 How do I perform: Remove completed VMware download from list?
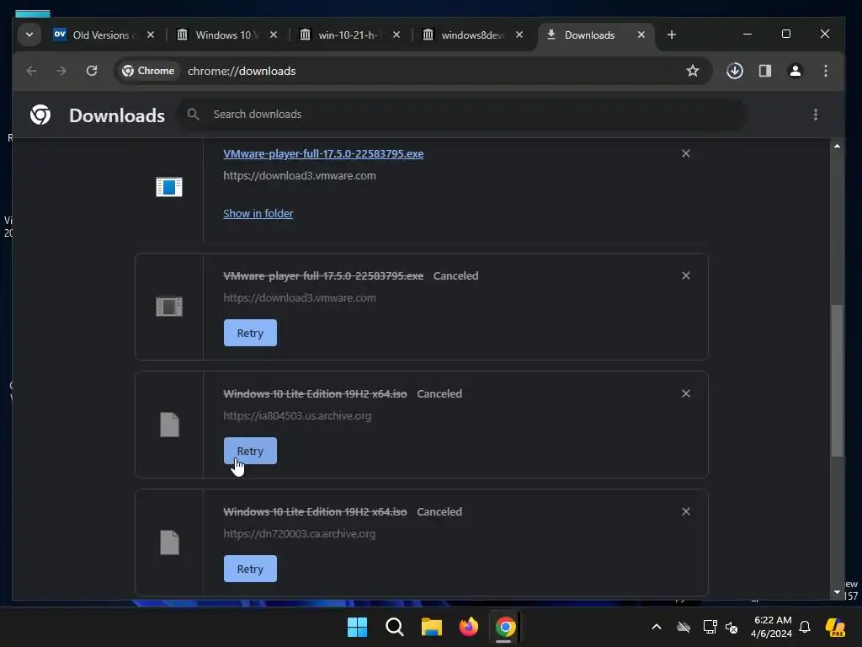click(x=685, y=153)
